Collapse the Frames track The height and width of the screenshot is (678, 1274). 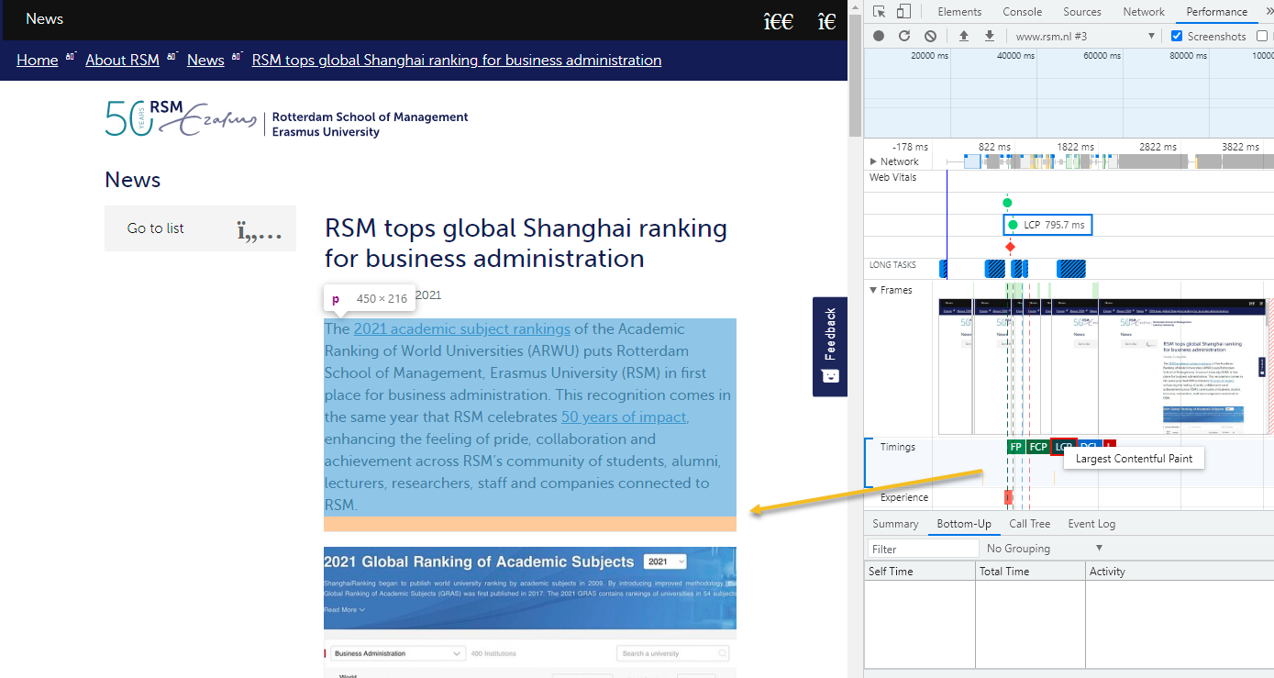tap(874, 290)
